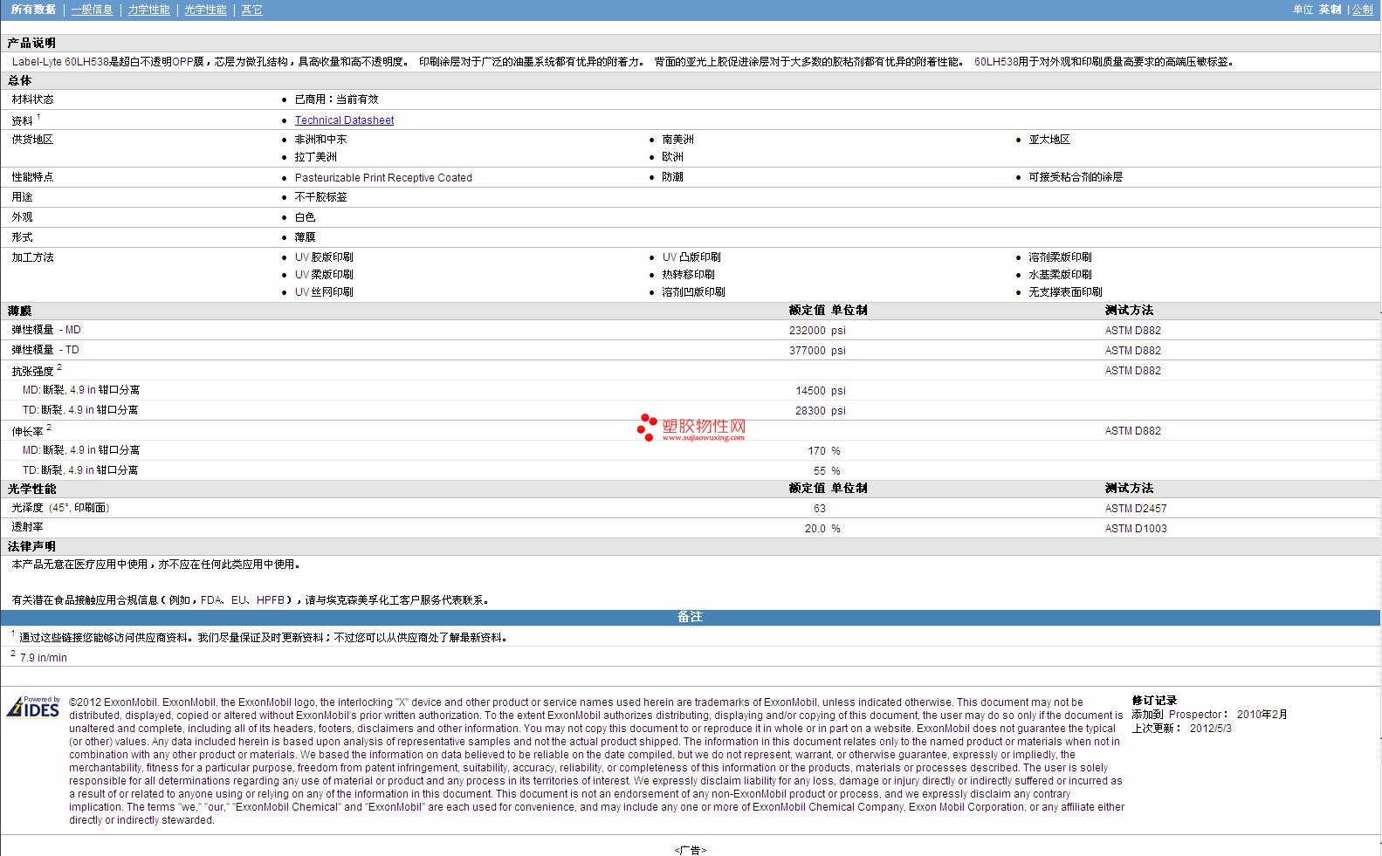The height and width of the screenshot is (856, 1382).
Task: Select the 弹性模量 - TD row label
Action: [45, 350]
